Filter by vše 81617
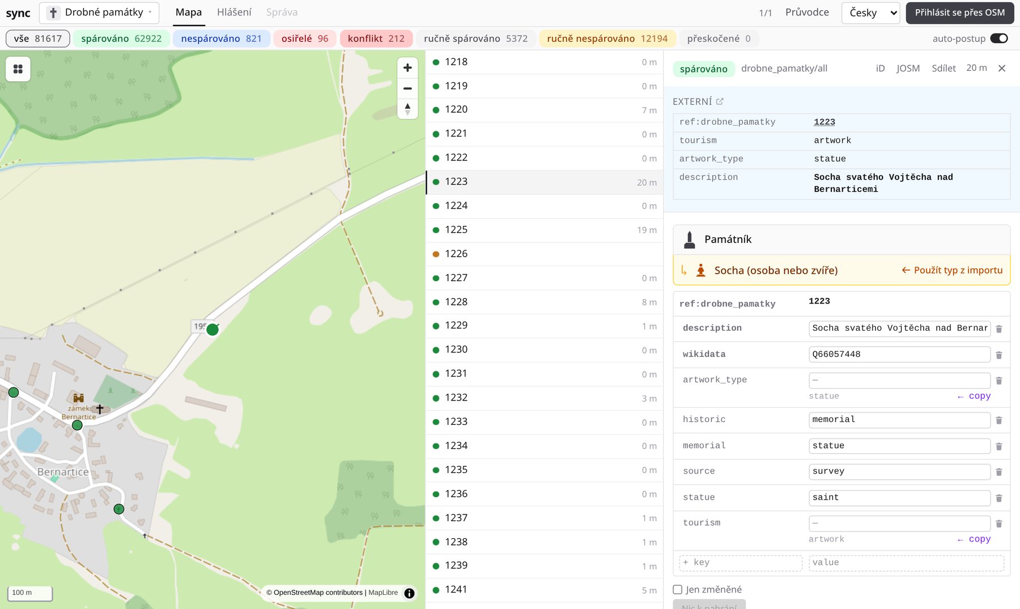 pyautogui.click(x=38, y=39)
